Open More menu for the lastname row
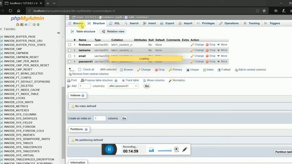292x164 pixels. [222, 50]
